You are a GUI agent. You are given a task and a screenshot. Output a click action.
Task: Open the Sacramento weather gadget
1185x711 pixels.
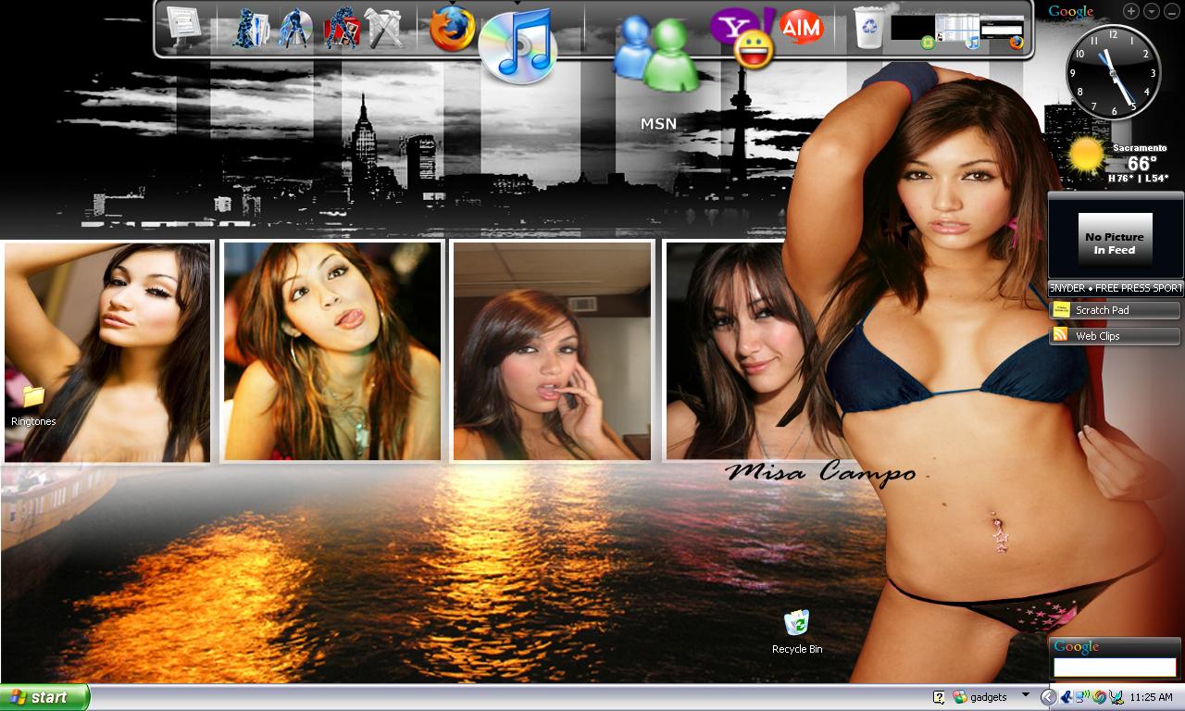click(x=1116, y=159)
